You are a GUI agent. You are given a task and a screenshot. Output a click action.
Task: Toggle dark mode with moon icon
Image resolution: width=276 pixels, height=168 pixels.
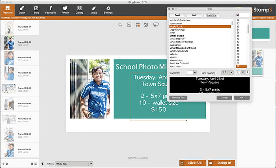(x=43, y=164)
